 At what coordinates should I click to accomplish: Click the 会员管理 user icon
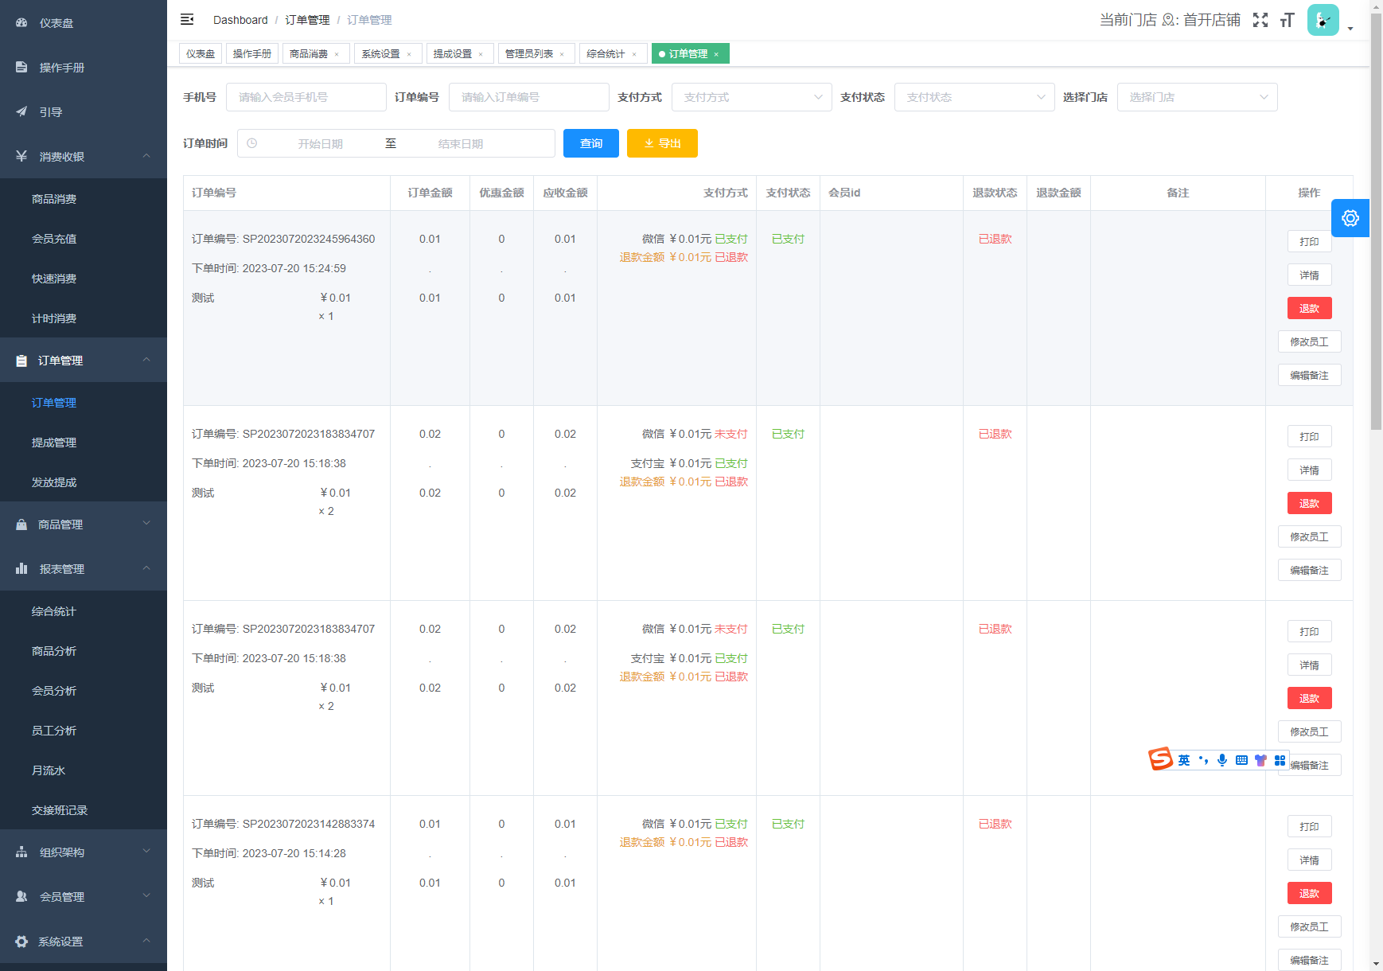coord(21,897)
